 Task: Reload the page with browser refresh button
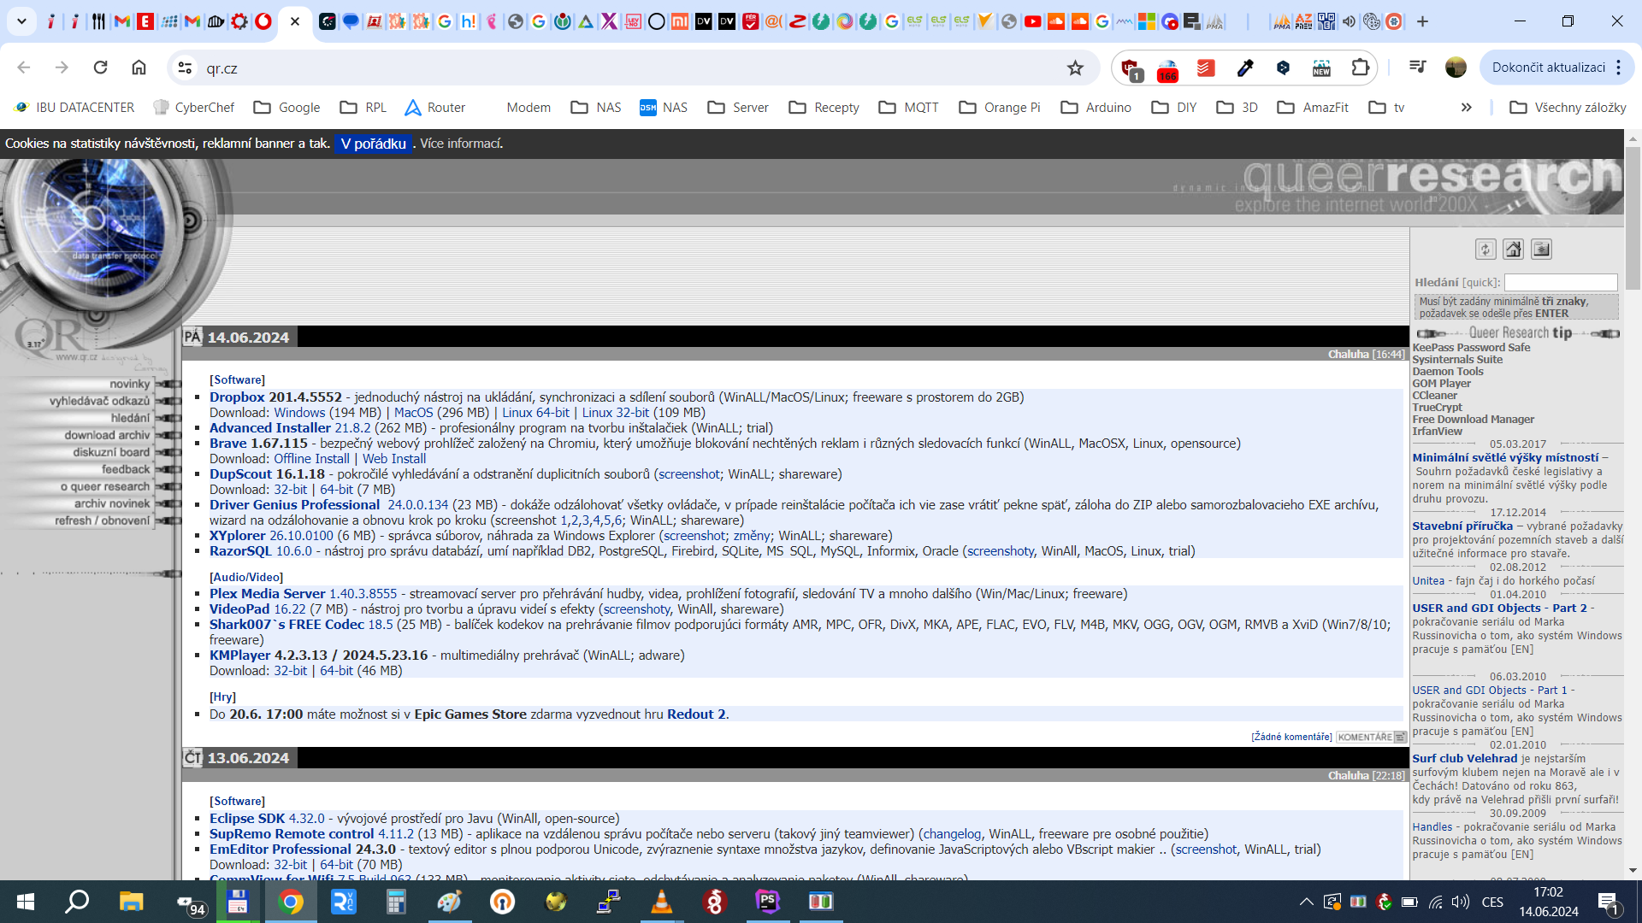pos(100,68)
